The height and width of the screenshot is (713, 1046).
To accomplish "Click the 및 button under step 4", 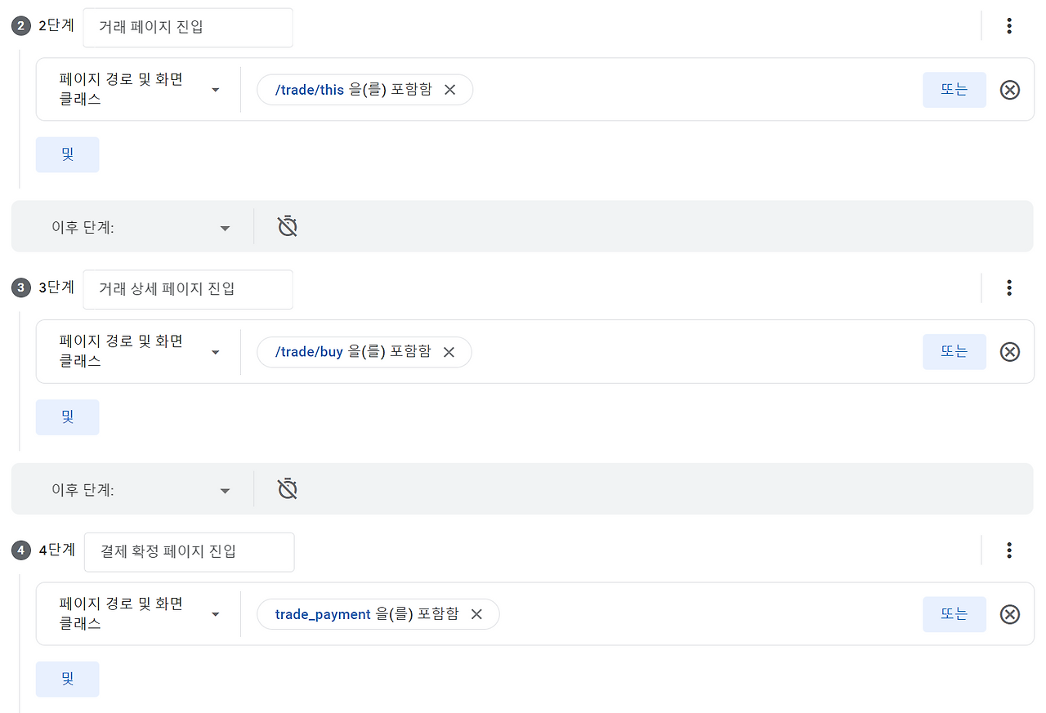I will 67,679.
